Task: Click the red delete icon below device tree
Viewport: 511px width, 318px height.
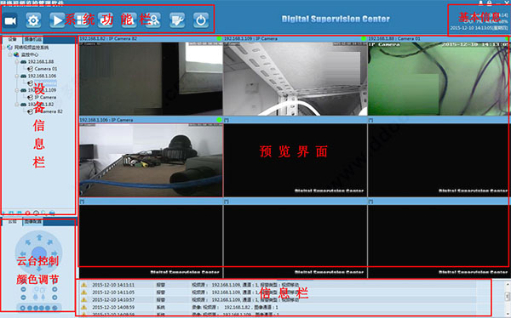Action: point(28,213)
